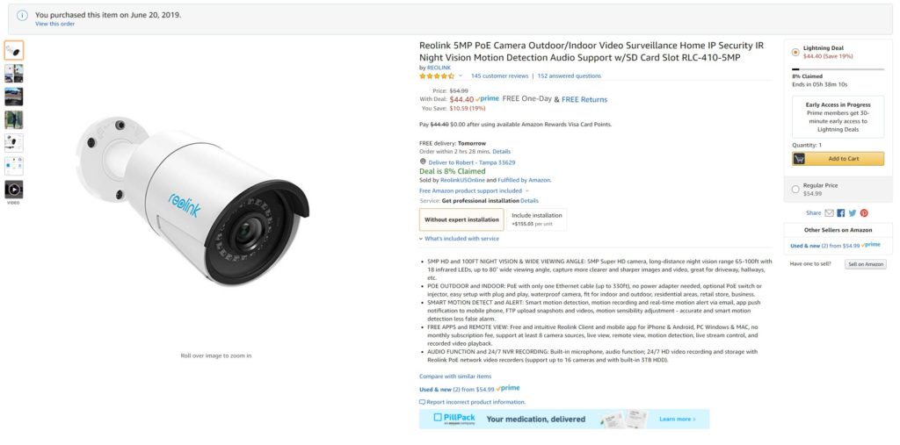Click the deliver-to location pin icon

[x=423, y=162]
